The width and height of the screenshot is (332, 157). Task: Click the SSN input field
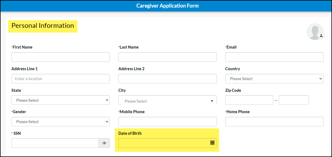pos(55,143)
